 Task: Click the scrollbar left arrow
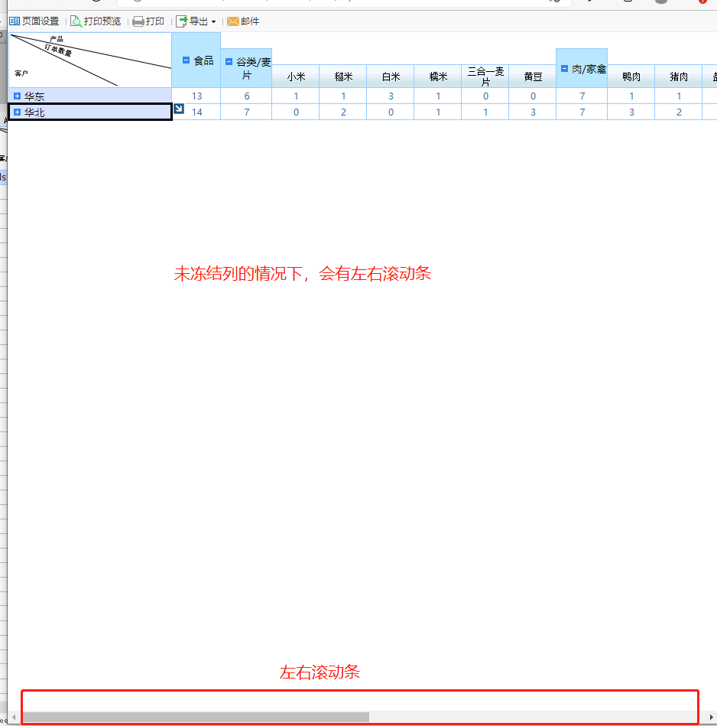tap(14, 718)
